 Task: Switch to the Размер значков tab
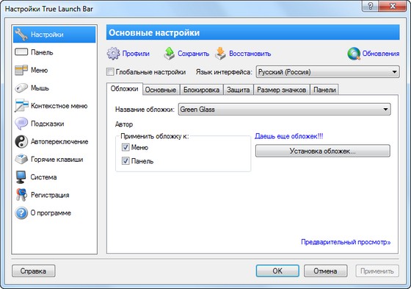282,90
